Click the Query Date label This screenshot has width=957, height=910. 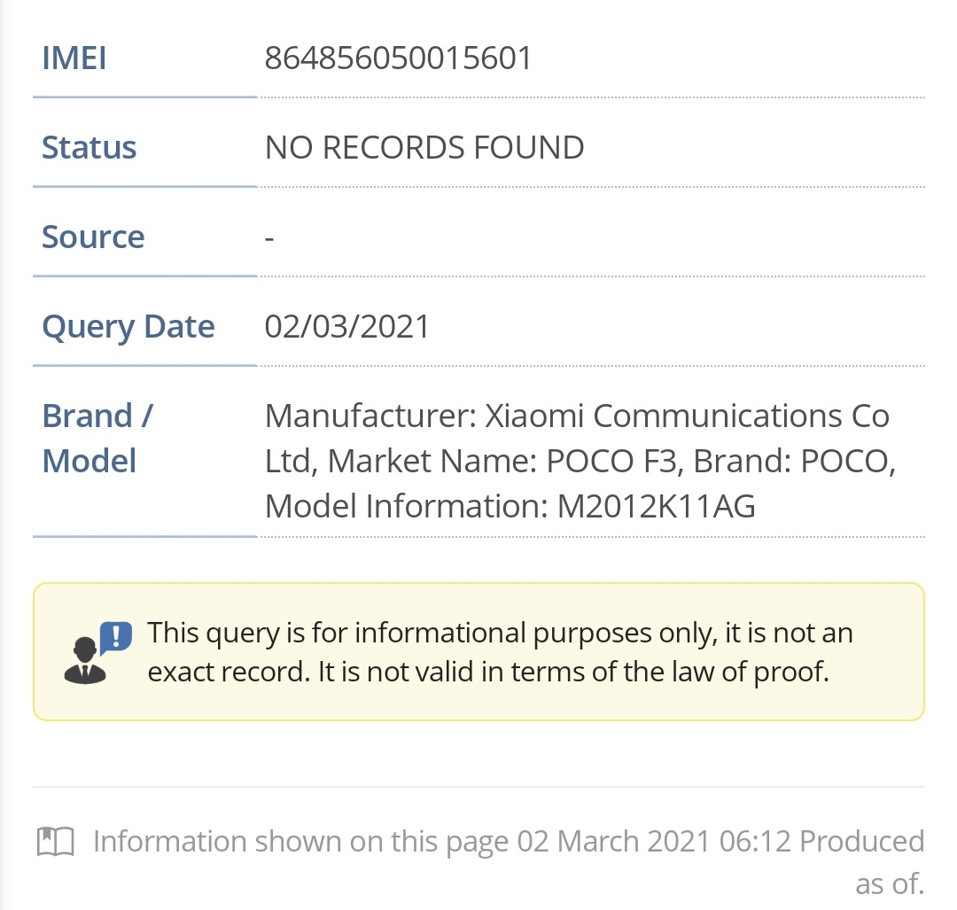point(128,327)
